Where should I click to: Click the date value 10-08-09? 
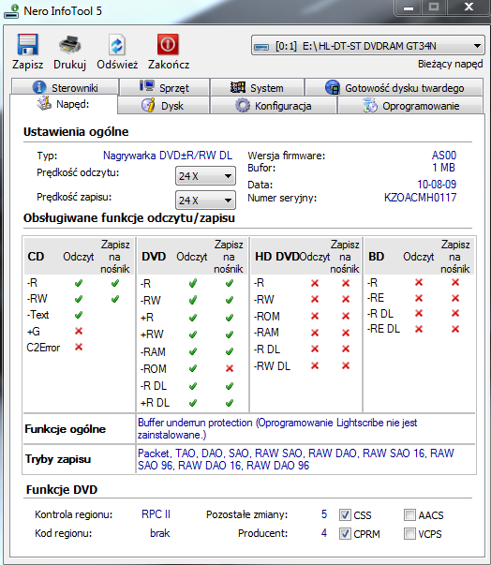click(437, 185)
